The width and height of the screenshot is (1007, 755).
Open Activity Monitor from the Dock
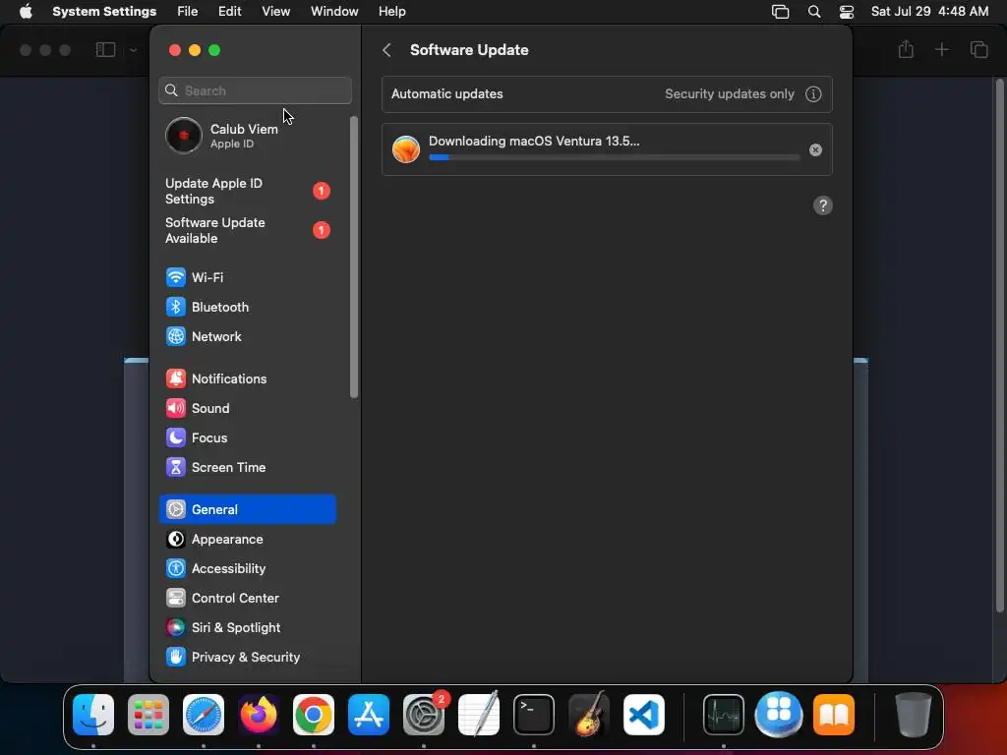[724, 715]
